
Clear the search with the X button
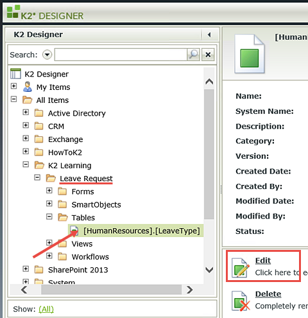pyautogui.click(x=208, y=55)
